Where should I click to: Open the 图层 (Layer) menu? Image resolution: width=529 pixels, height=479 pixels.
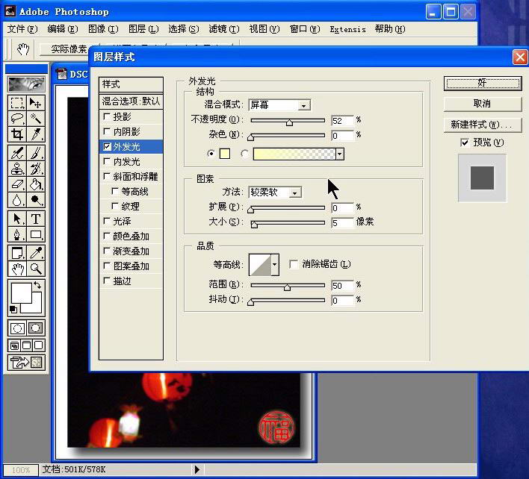point(143,29)
